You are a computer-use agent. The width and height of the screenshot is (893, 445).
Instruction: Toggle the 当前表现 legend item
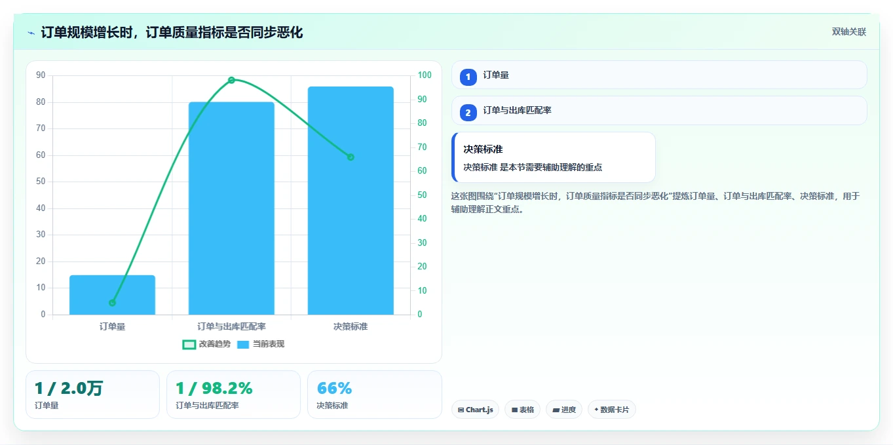point(261,344)
